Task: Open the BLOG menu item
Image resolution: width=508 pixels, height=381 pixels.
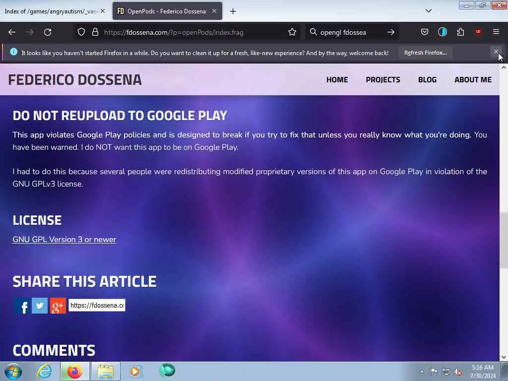Action: [427, 80]
